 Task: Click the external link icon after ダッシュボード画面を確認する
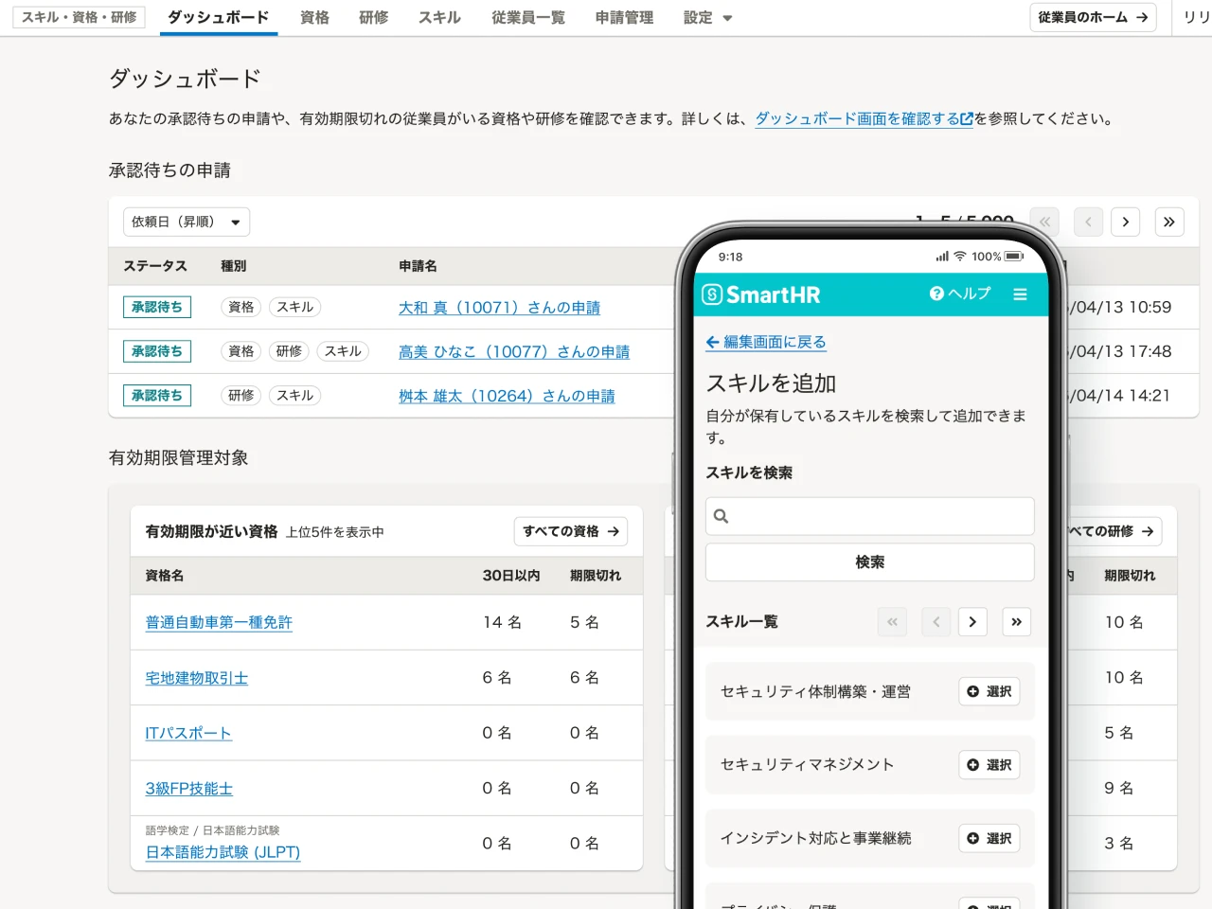(x=966, y=118)
